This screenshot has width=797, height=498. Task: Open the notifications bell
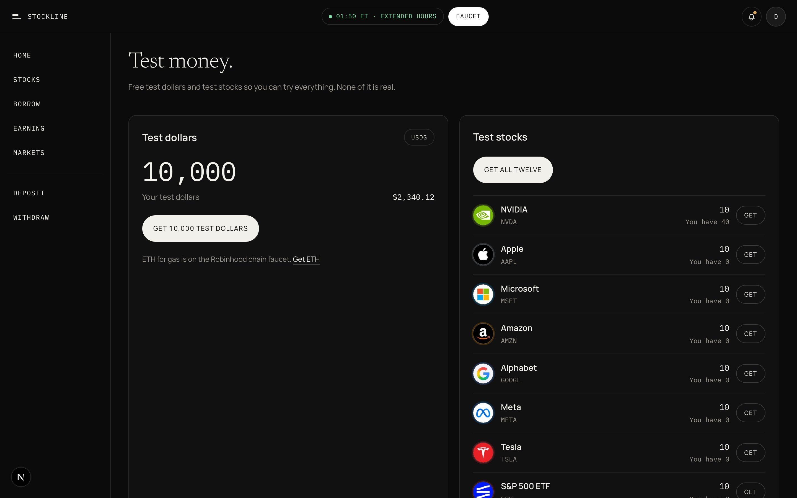[751, 17]
